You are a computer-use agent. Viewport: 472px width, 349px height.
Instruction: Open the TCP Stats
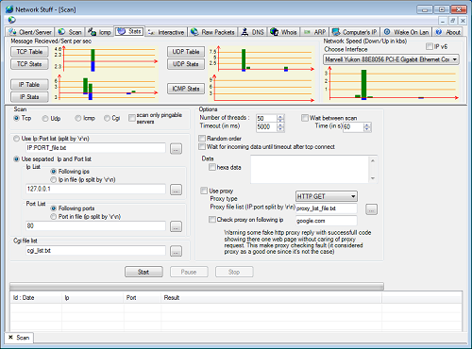click(x=29, y=64)
